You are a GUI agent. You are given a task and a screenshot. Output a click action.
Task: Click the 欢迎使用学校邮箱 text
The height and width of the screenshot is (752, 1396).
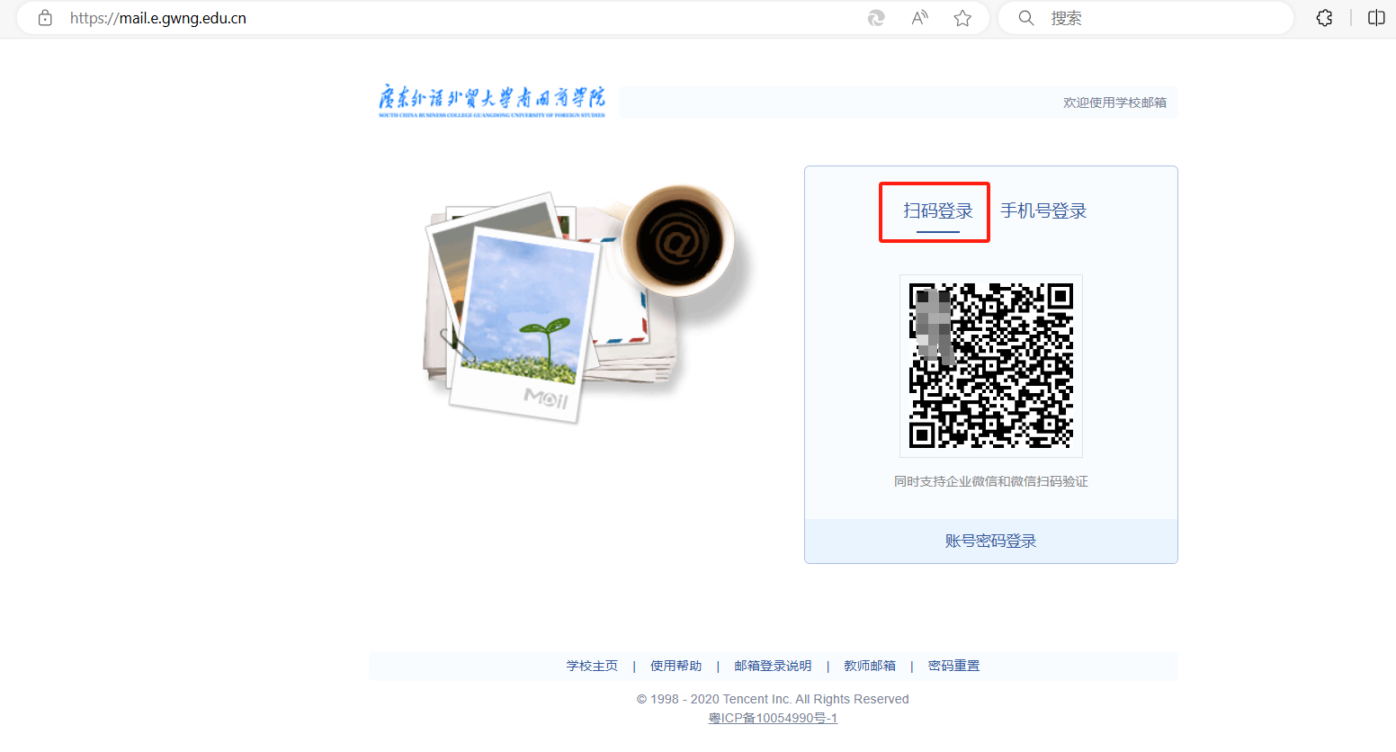[x=1114, y=103]
